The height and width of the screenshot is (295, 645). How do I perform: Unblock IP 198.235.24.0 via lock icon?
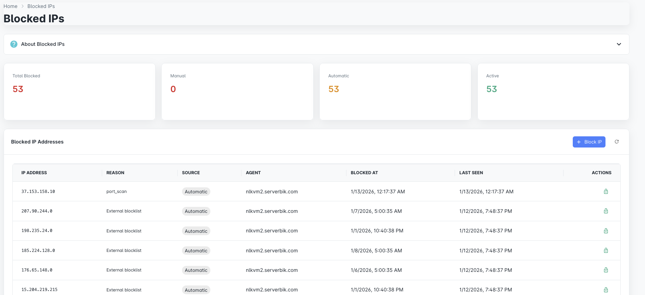click(605, 231)
